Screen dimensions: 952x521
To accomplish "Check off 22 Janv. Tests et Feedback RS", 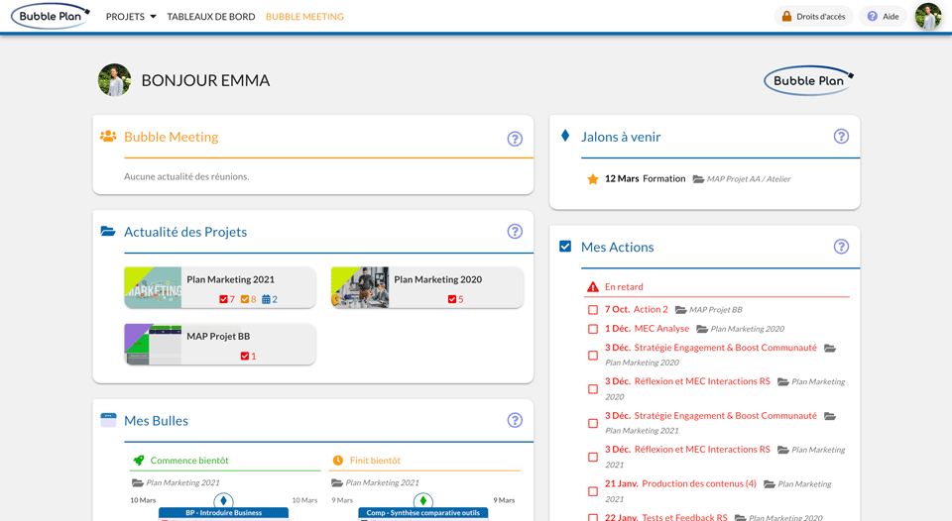I will (593, 517).
